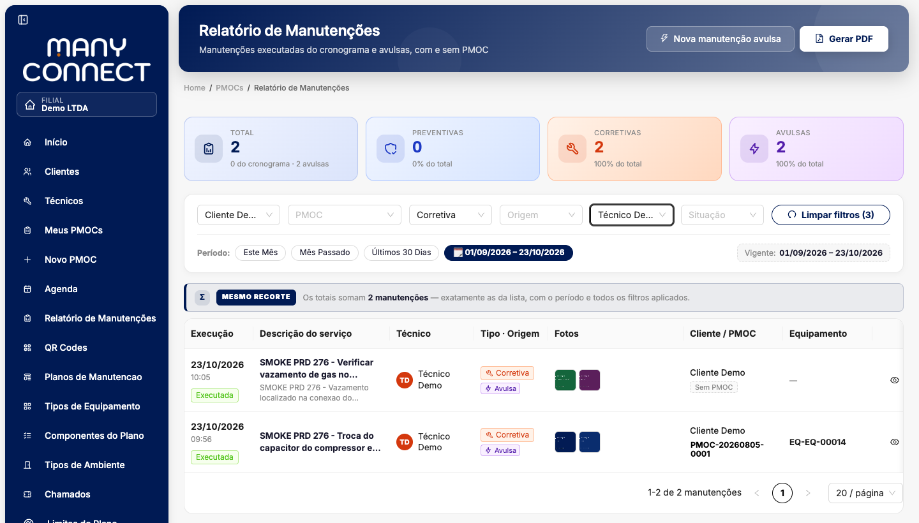This screenshot has width=919, height=523.
Task: Open the Cliente filter dropdown
Action: click(x=239, y=215)
